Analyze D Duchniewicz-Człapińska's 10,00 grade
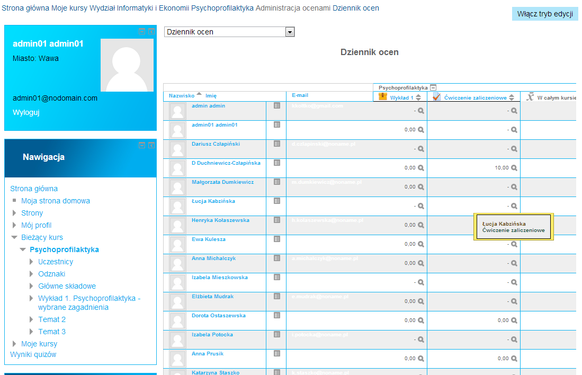The image size is (582, 375). coord(514,168)
